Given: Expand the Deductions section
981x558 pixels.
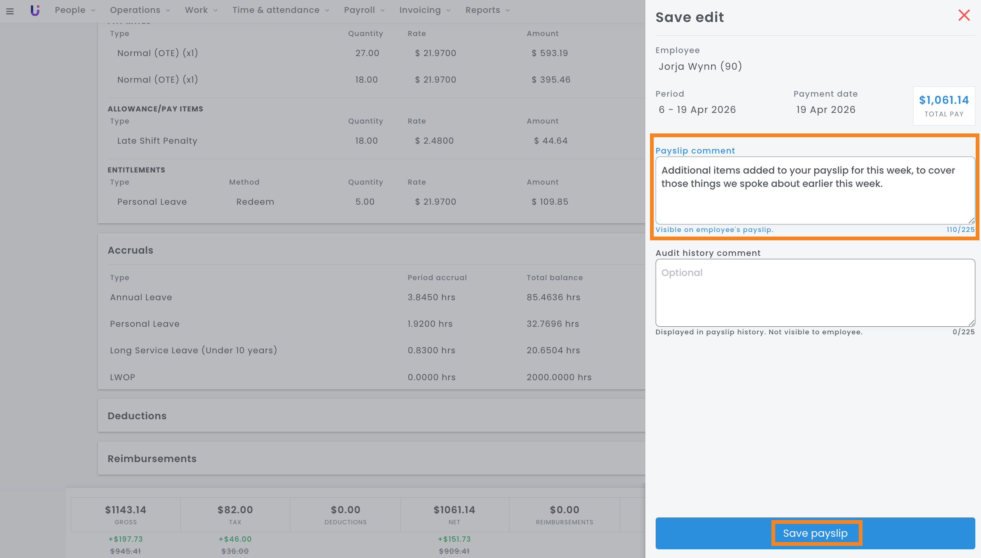Looking at the screenshot, I should point(372,416).
